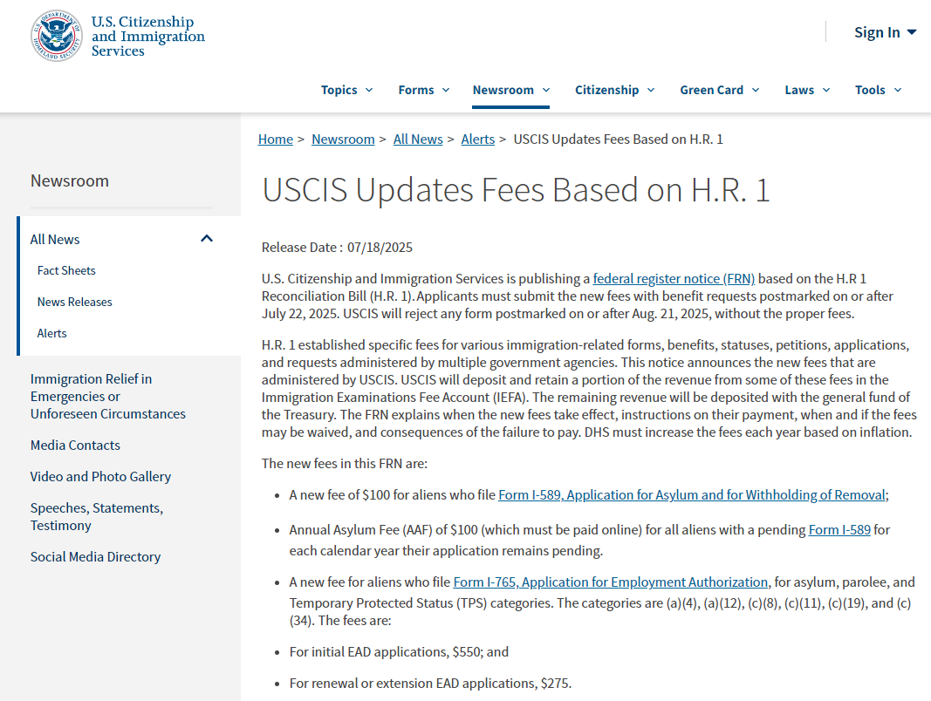Image resolution: width=931 pixels, height=701 pixels.
Task: Open the Tools menu
Action: coord(878,90)
